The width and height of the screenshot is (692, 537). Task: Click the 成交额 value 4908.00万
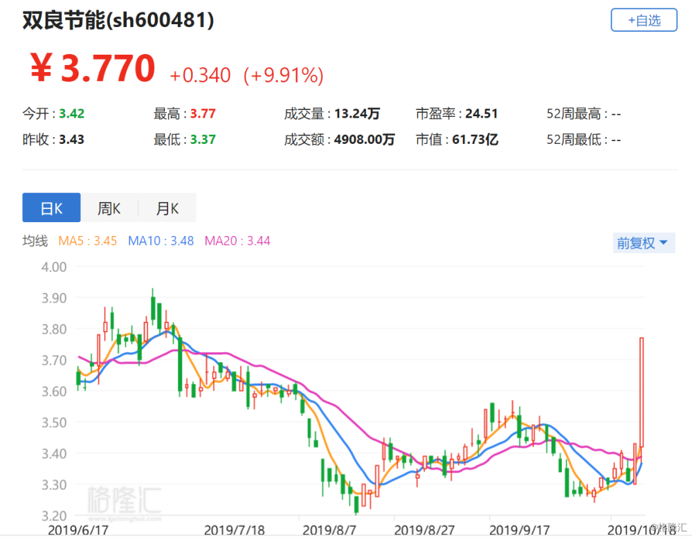364,139
